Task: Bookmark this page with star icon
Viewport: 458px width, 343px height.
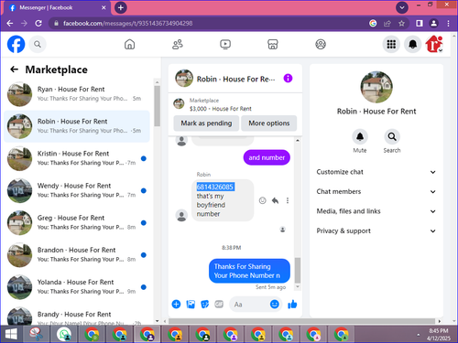Action: pos(401,24)
